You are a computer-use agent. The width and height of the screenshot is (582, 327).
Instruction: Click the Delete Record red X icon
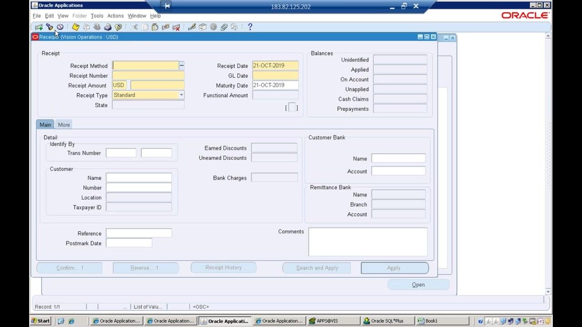tap(176, 27)
